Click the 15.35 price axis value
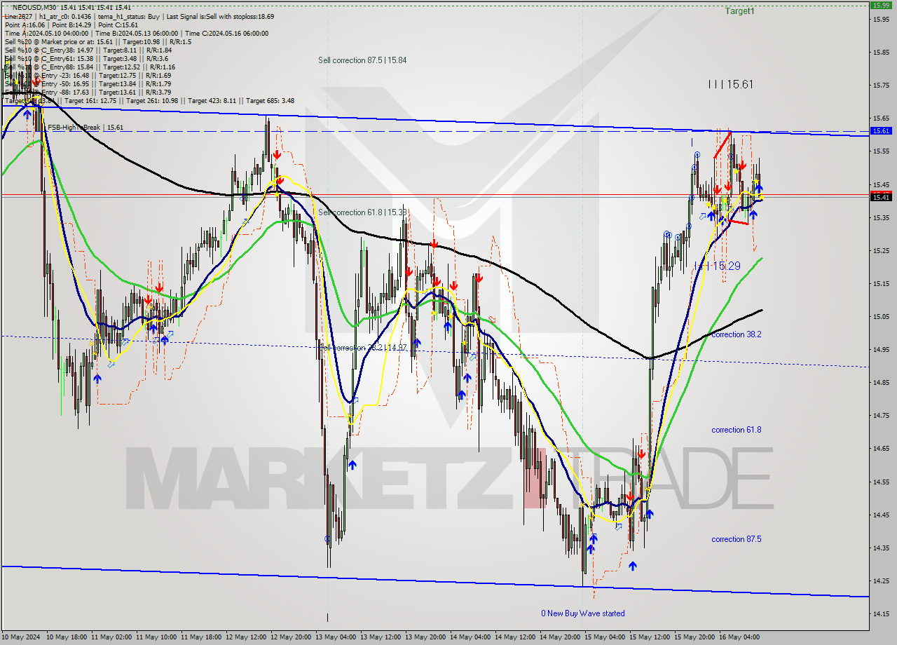897x645 pixels. pyautogui.click(x=881, y=217)
